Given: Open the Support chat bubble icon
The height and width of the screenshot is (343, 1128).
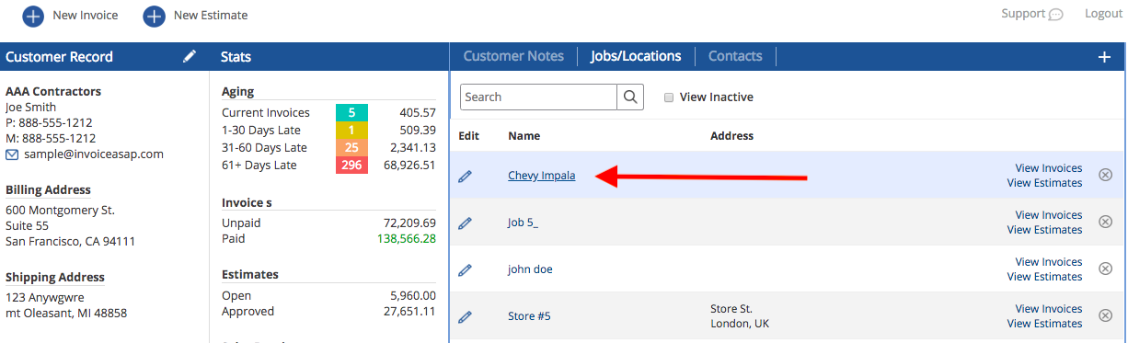Looking at the screenshot, I should click(x=1056, y=15).
